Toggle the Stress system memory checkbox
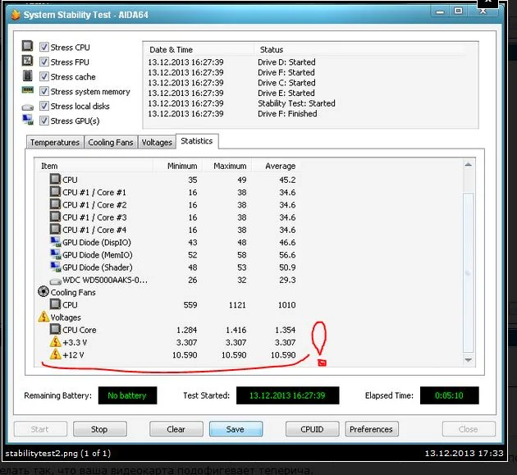The height and width of the screenshot is (475, 517). tap(44, 91)
